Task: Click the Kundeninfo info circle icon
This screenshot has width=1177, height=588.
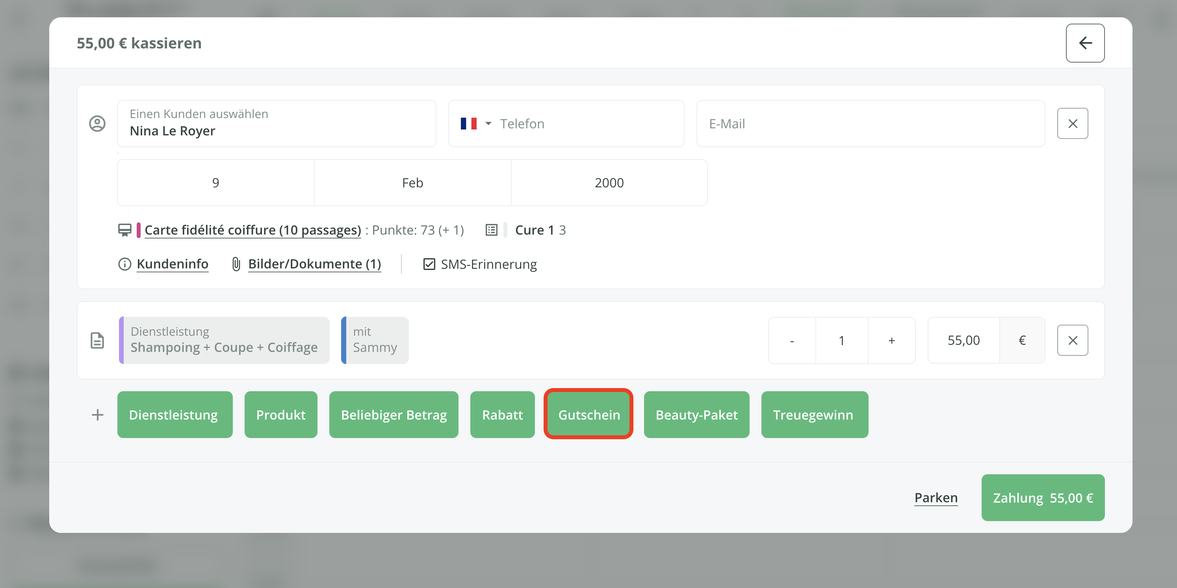Action: coord(124,264)
